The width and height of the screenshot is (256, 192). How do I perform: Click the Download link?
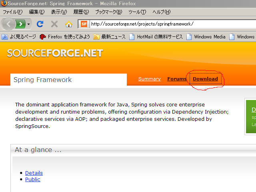point(205,79)
